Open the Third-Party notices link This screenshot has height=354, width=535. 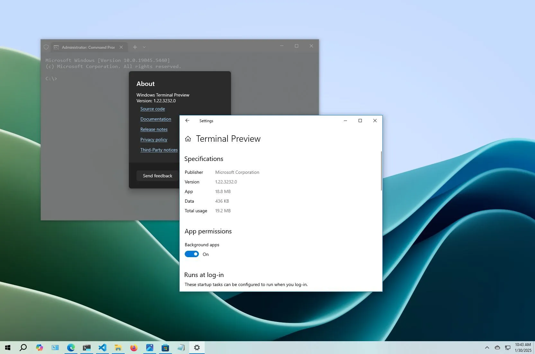[x=159, y=150]
